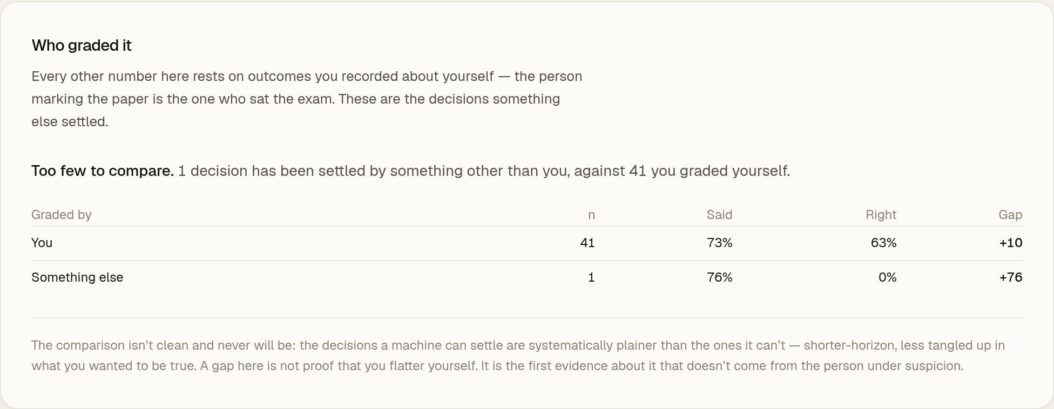Select the 'You' row label
The height and width of the screenshot is (409, 1054).
click(42, 243)
